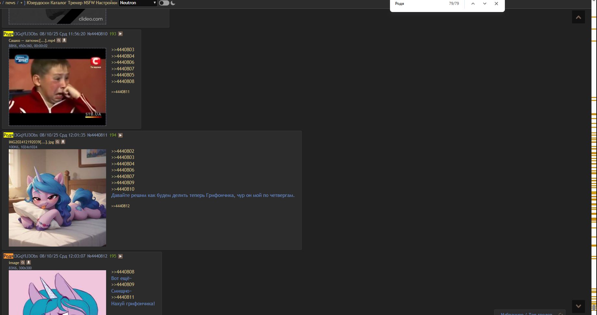Click the plus link in board navigation
Viewport: 597px width, 315px height.
point(21,3)
